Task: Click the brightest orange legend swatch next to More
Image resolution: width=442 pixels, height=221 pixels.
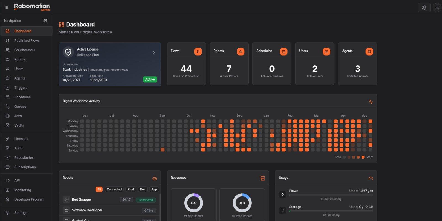Action: 363,157
